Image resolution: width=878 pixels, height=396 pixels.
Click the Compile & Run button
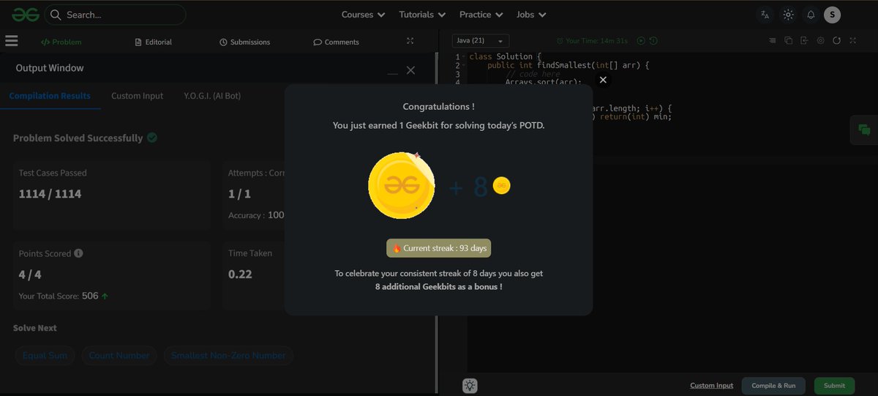point(773,386)
